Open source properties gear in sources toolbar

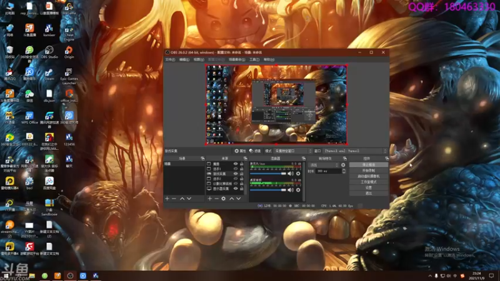(x=224, y=199)
